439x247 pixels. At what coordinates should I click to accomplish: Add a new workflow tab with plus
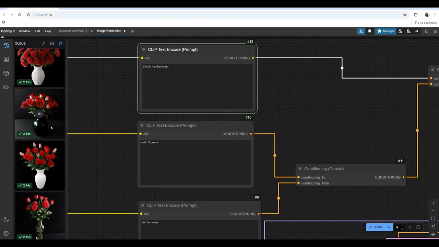pos(132,31)
